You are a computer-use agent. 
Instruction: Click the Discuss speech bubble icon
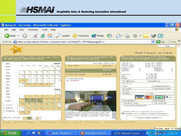[x=153, y=36]
